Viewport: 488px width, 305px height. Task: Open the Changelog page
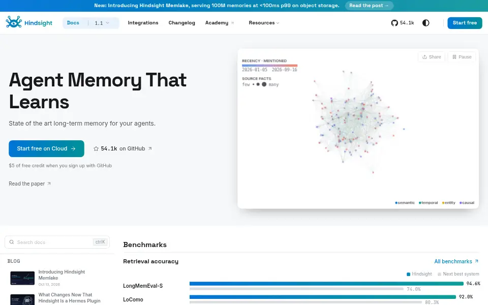pos(182,23)
